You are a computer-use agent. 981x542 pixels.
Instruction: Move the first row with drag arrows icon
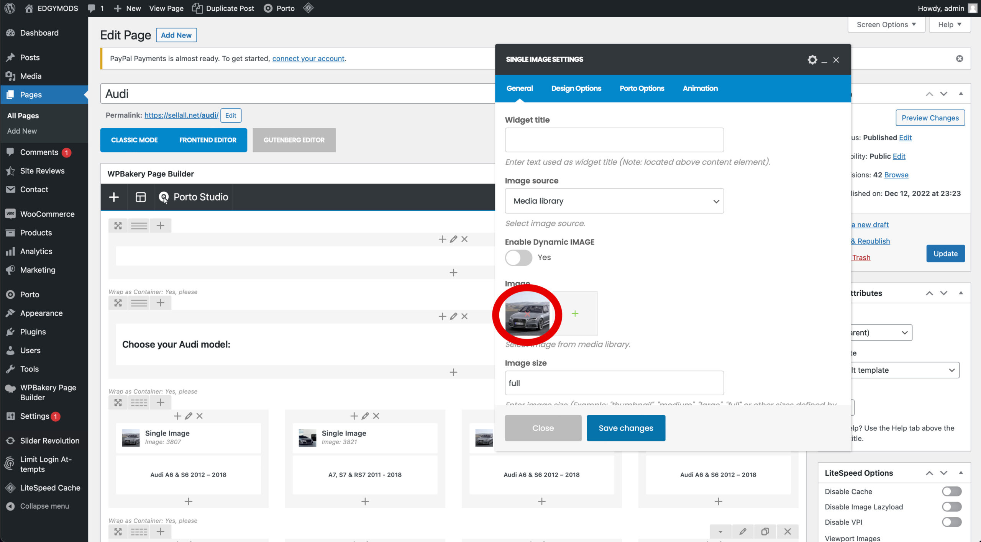(118, 226)
